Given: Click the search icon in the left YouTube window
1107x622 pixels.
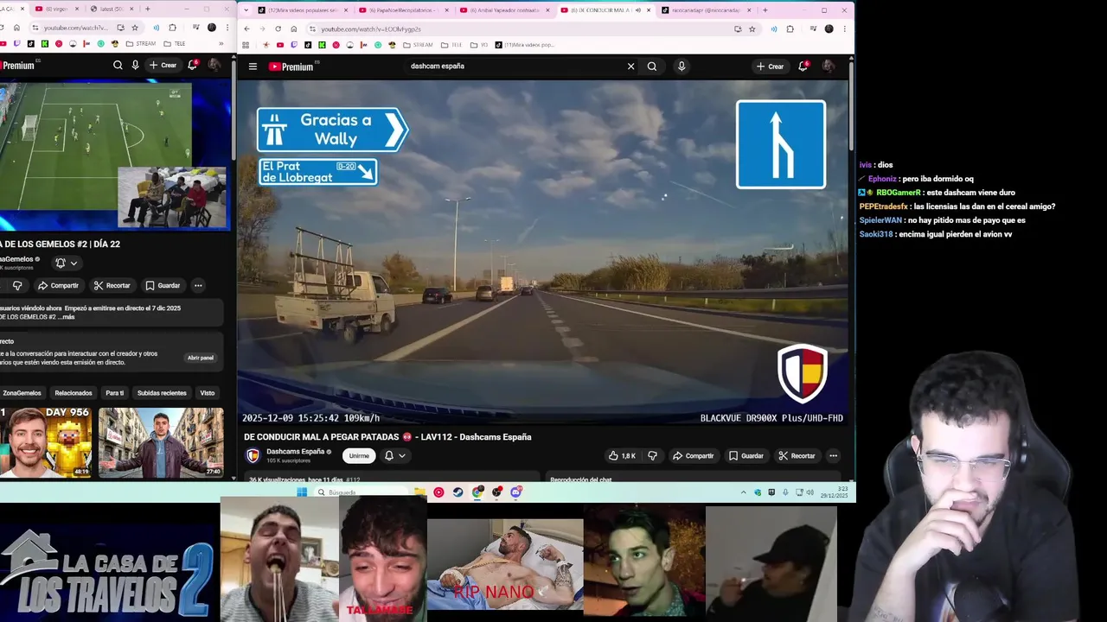Looking at the screenshot, I should [x=118, y=65].
